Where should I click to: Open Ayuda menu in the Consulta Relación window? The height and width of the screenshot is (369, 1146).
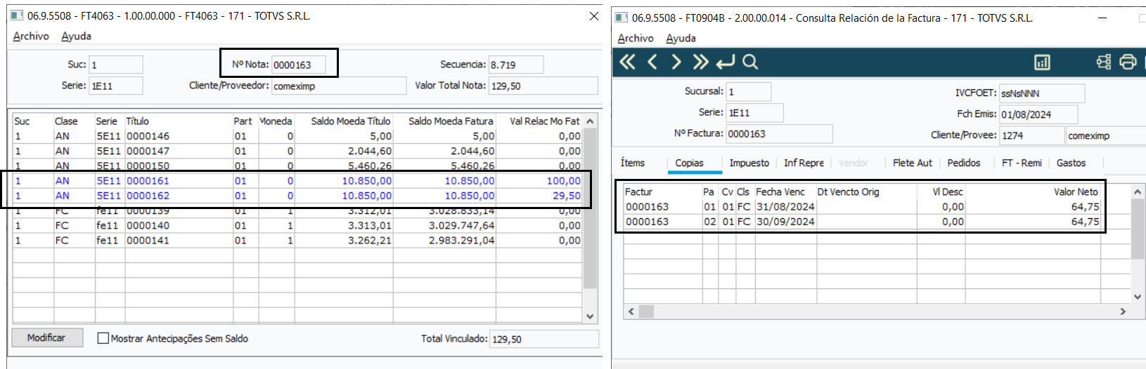681,39
